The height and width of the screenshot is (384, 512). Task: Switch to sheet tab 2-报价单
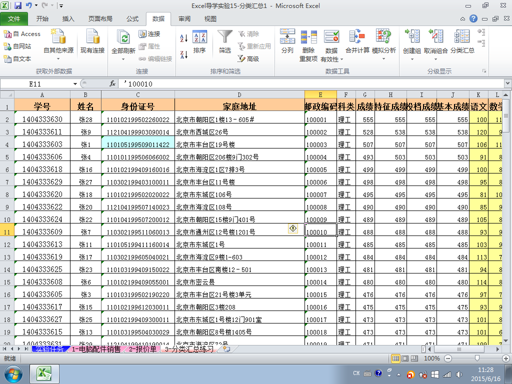[x=143, y=349]
